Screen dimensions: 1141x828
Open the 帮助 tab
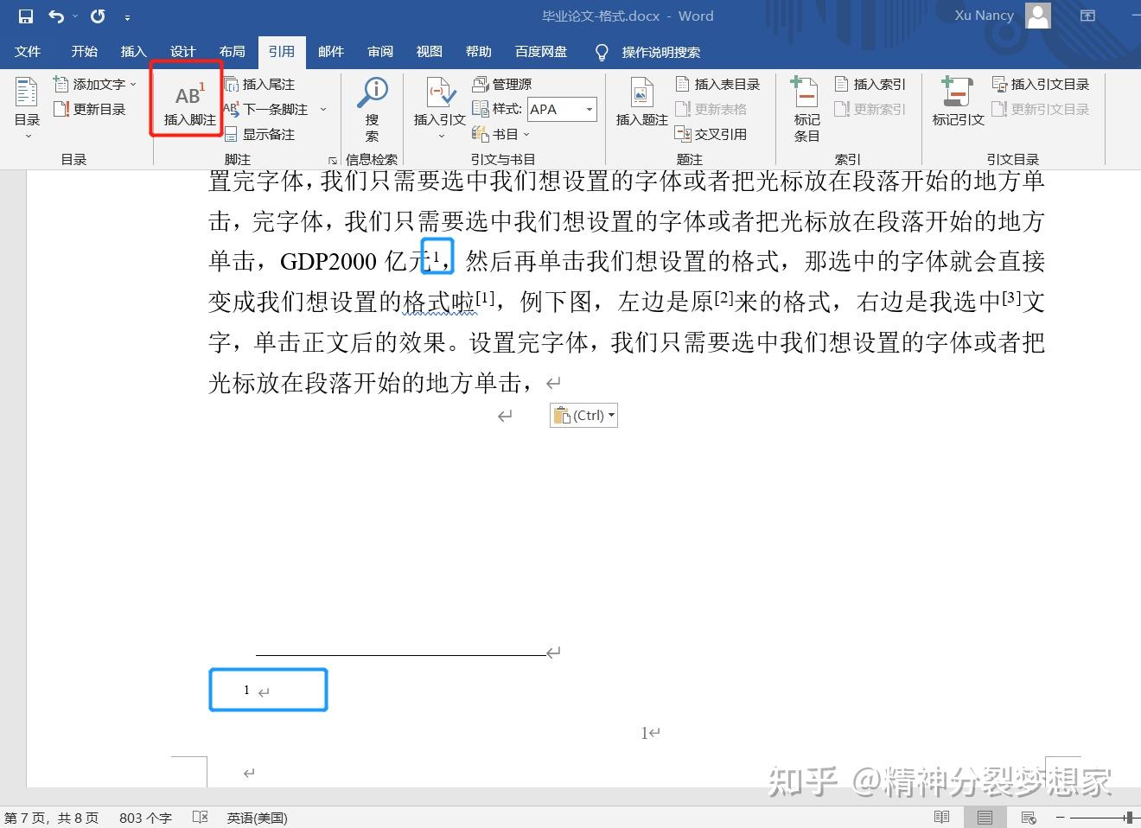tap(479, 52)
